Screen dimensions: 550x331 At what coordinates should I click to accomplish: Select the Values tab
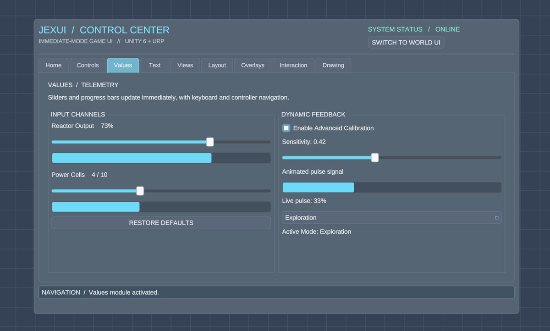coord(123,65)
